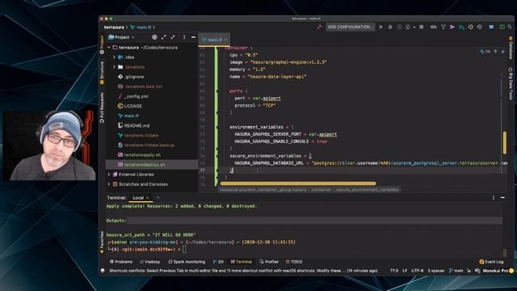The width and height of the screenshot is (517, 291).
Task: Close the main.tf editor tab
Action: (x=226, y=40)
